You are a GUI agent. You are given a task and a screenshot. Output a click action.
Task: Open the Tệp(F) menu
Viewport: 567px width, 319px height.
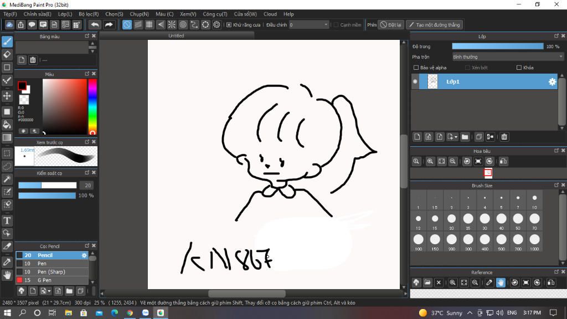10,14
